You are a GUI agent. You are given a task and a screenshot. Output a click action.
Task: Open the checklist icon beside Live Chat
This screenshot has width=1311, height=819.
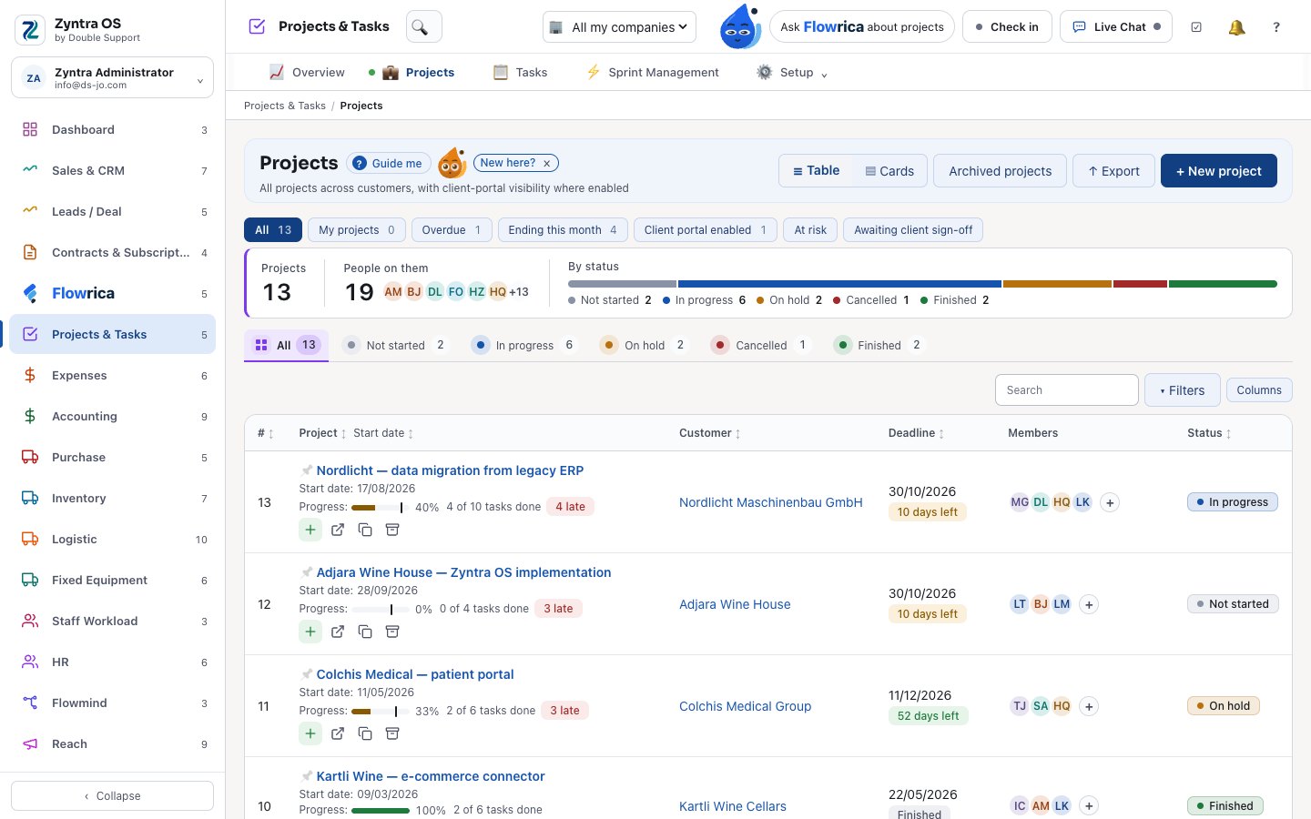(1196, 27)
